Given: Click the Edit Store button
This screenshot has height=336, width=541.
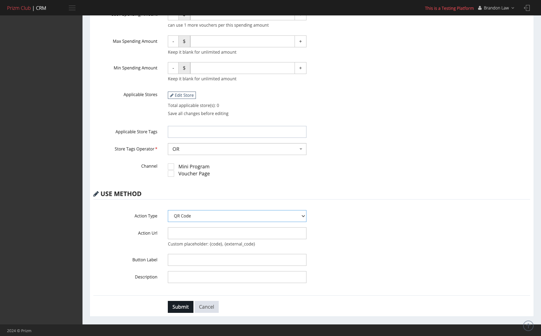Looking at the screenshot, I should point(182,95).
